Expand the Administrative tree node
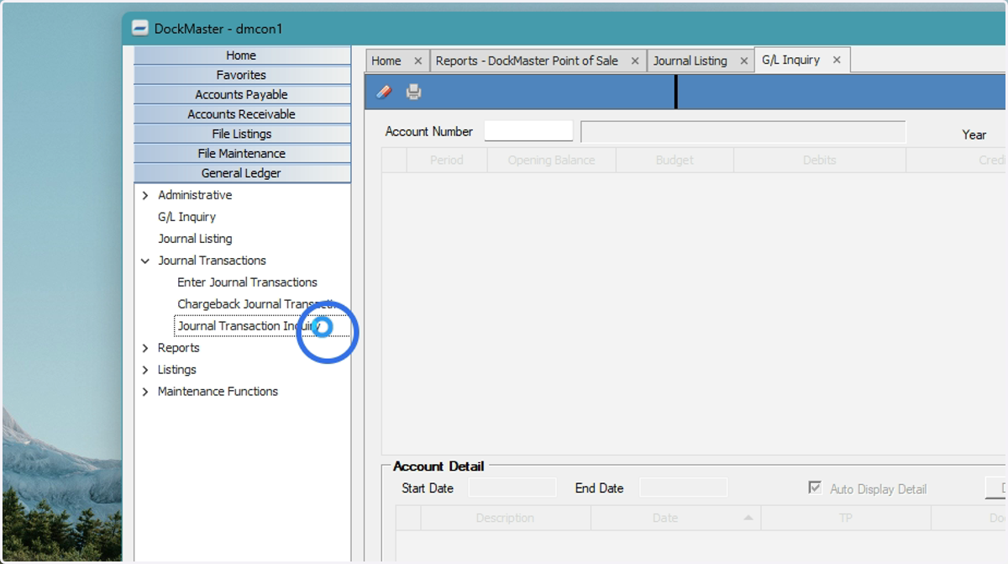The width and height of the screenshot is (1008, 564). [145, 195]
